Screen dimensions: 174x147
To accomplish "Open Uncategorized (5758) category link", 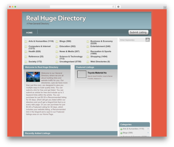I will click(x=70, y=62).
